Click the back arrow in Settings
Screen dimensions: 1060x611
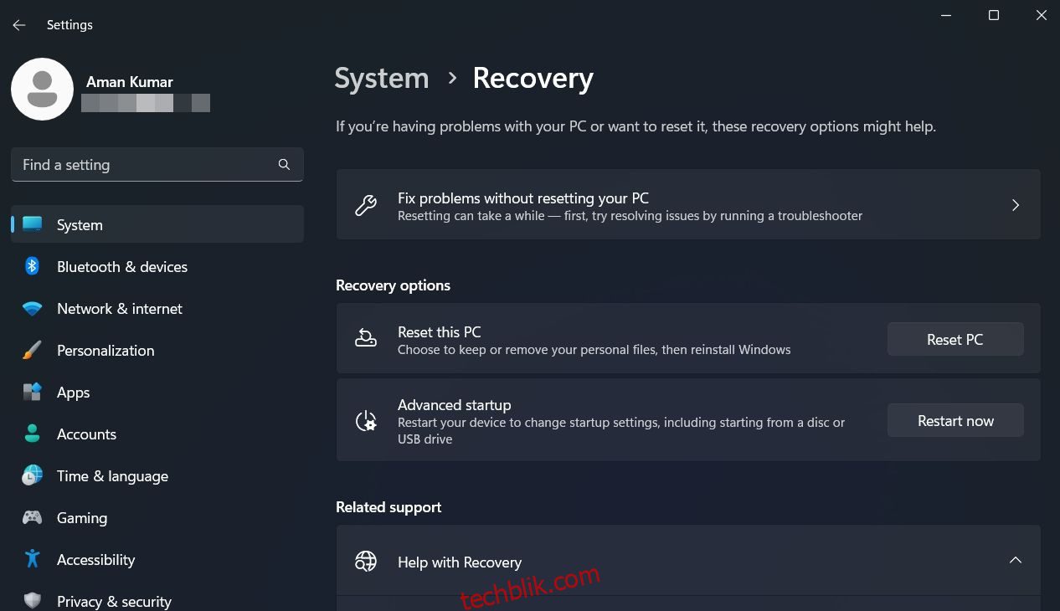(x=19, y=25)
